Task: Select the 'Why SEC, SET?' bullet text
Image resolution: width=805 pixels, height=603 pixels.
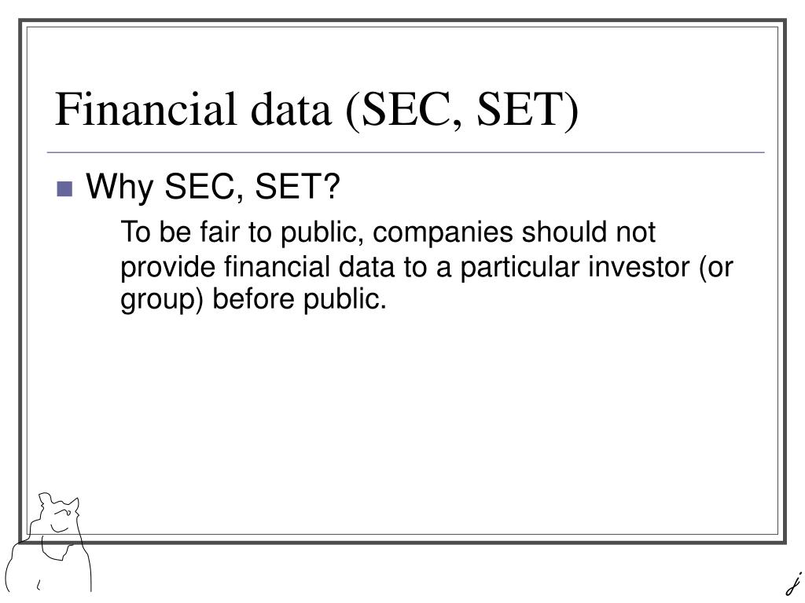Action: coord(213,187)
